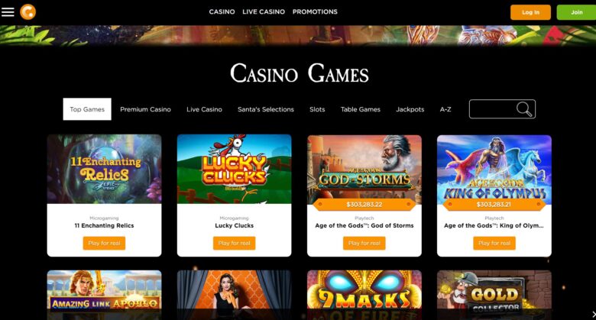596x320 pixels.
Task: Click the orange Log In button
Action: (x=530, y=12)
